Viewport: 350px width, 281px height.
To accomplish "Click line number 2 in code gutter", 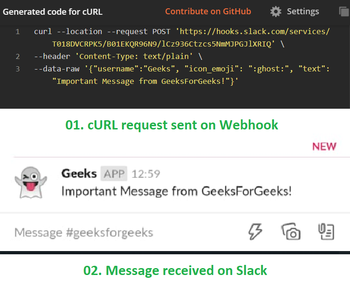I will point(17,57).
